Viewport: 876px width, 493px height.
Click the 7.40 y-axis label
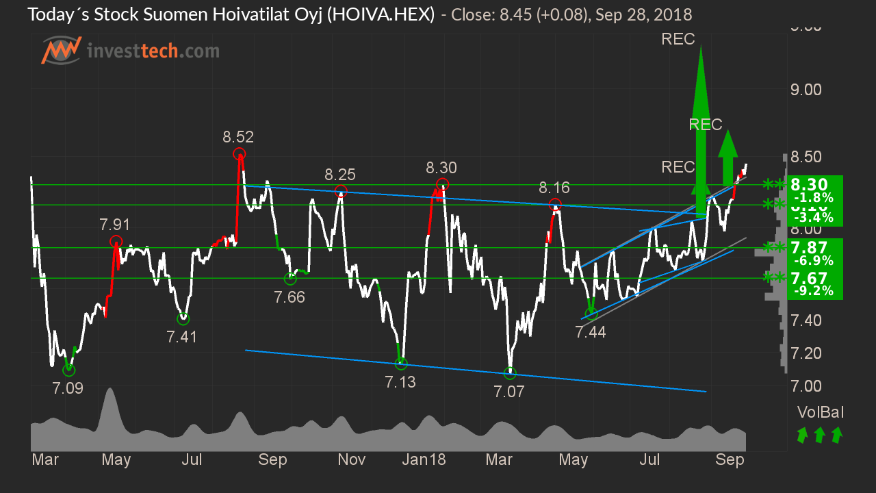tap(806, 320)
